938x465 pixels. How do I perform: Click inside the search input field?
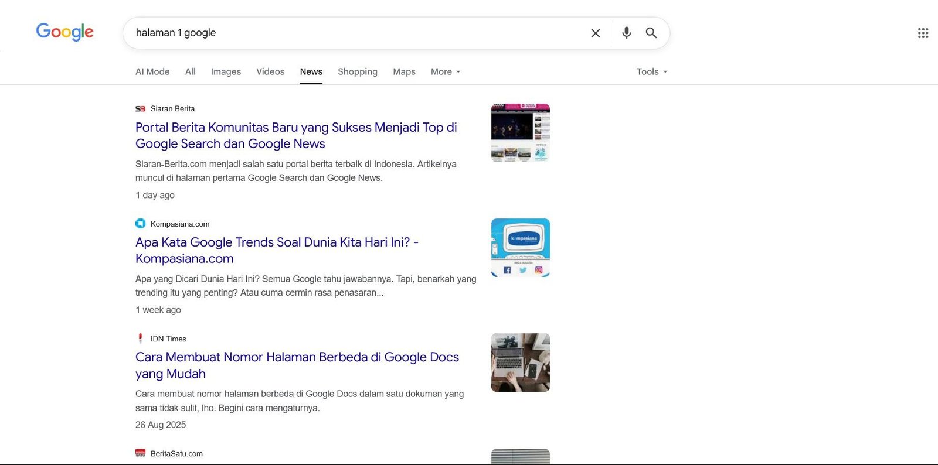[x=352, y=33]
